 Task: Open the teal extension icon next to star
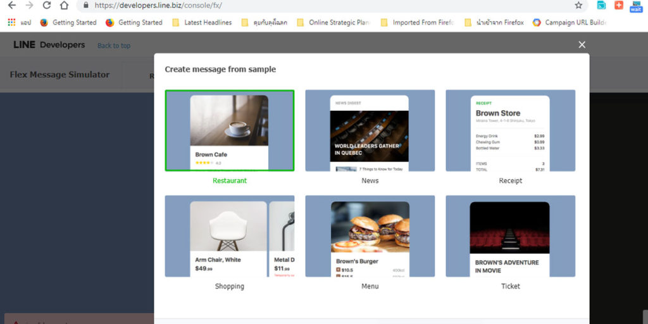(601, 5)
